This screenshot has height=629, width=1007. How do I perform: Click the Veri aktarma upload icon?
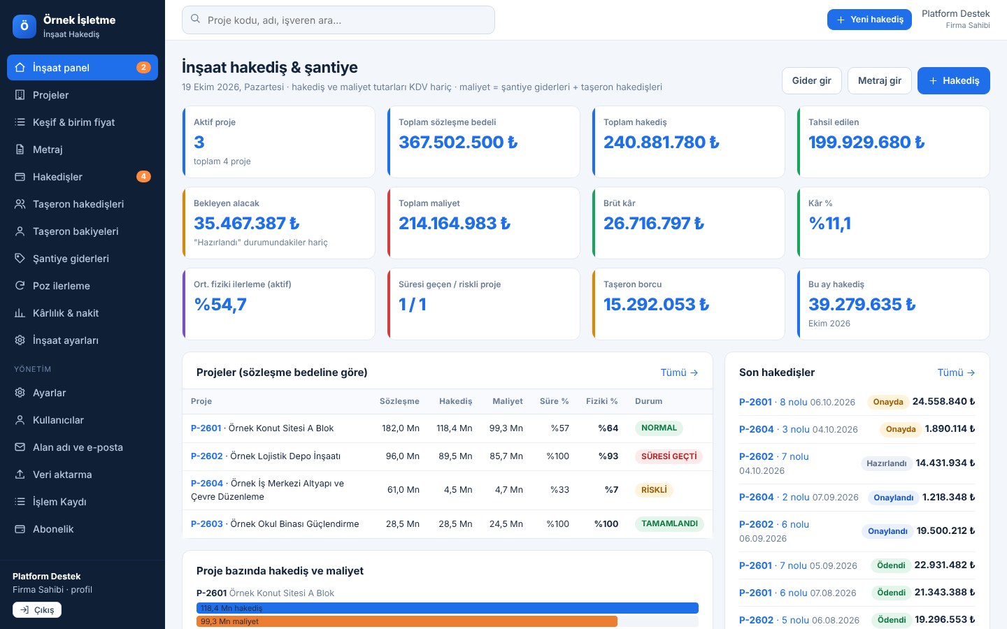pyautogui.click(x=20, y=475)
